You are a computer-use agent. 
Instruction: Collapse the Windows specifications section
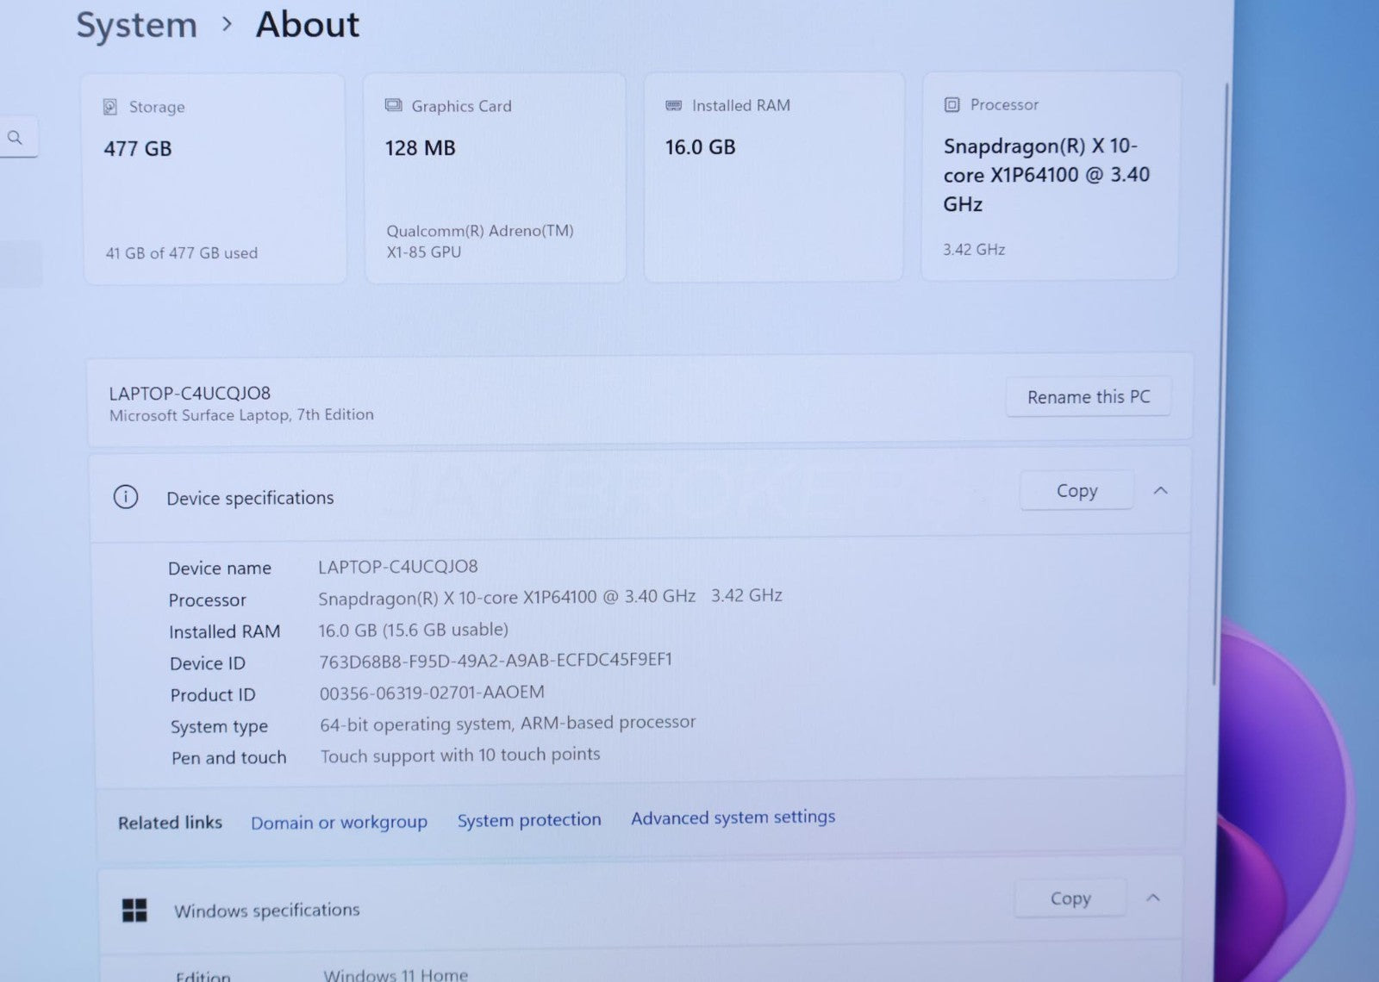coord(1152,898)
